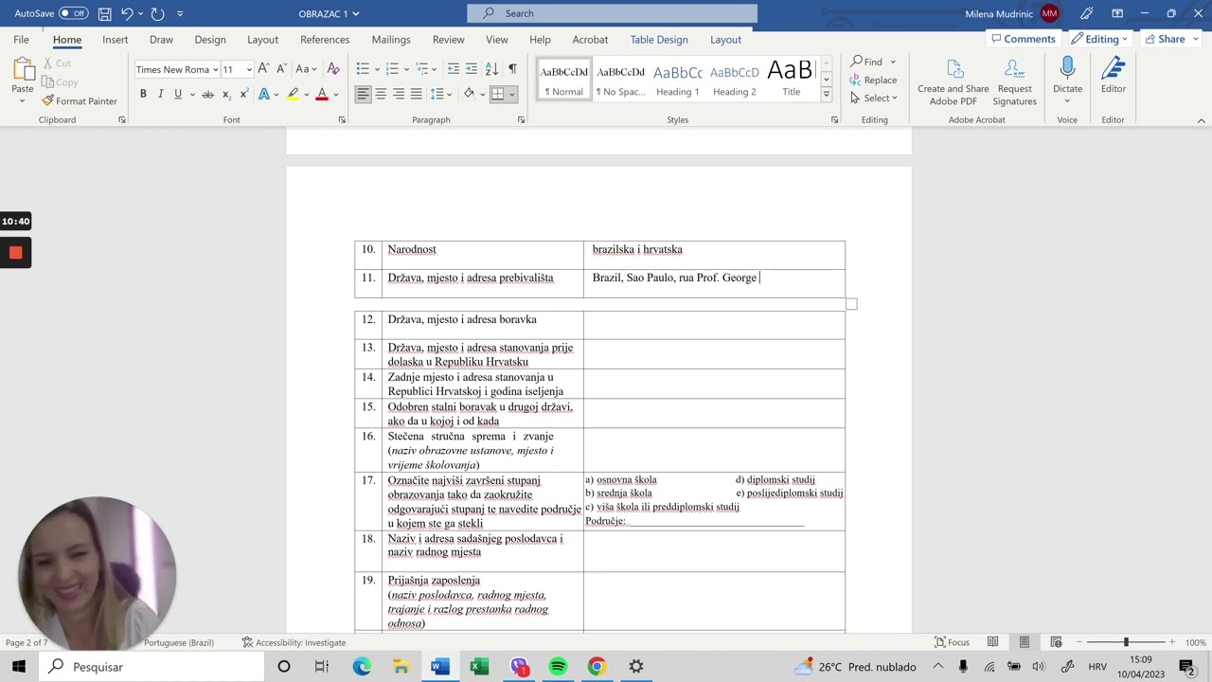Image resolution: width=1212 pixels, height=682 pixels.
Task: Switch to Focus mode
Action: pyautogui.click(x=952, y=642)
